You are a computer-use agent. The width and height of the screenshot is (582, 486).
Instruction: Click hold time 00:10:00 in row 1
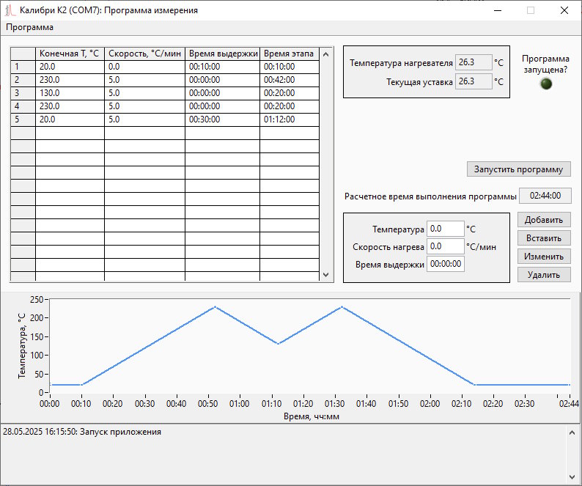222,67
